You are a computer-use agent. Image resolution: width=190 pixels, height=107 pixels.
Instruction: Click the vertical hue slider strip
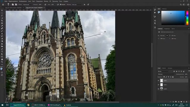point(187,18)
